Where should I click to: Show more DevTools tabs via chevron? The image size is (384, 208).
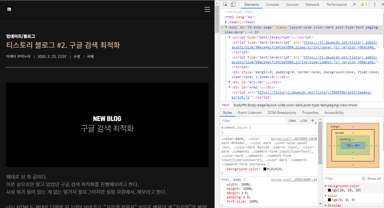click(x=354, y=4)
